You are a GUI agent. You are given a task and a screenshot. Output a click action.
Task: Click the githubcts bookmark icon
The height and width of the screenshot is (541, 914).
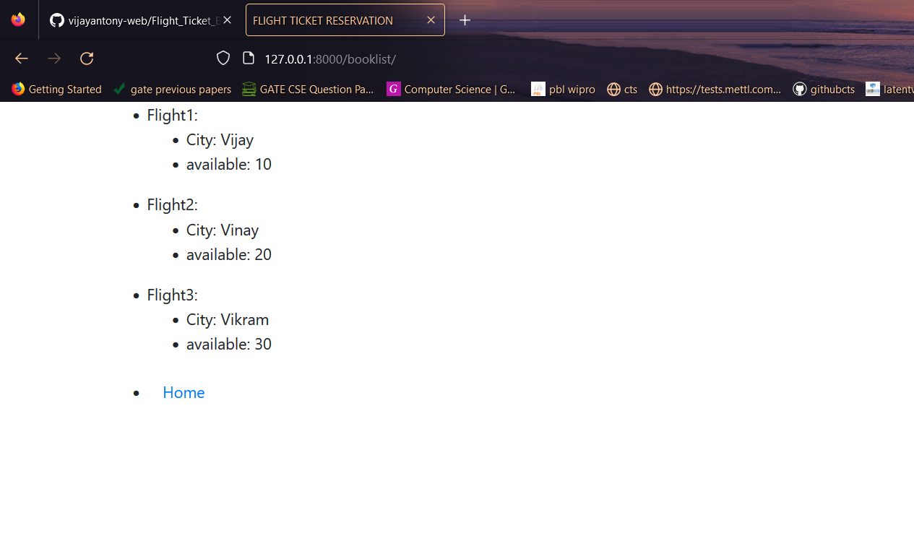[x=799, y=89]
